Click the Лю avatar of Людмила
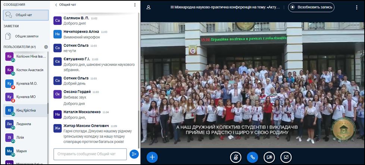The image size is (365, 165). click(9, 124)
